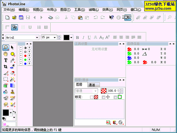
Task: Toggle the highlighted layout mode button
Action: (14, 27)
